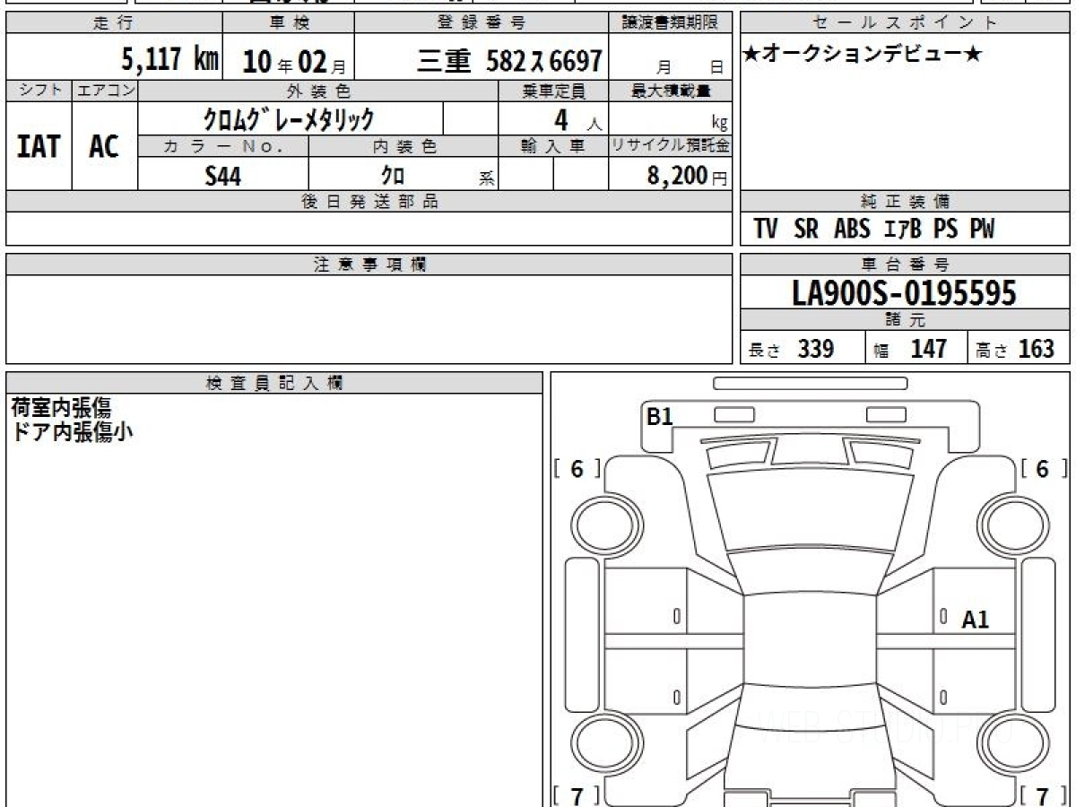This screenshot has width=1076, height=807.
Task: Select the upper-left [6] tire rating
Action: tap(577, 468)
